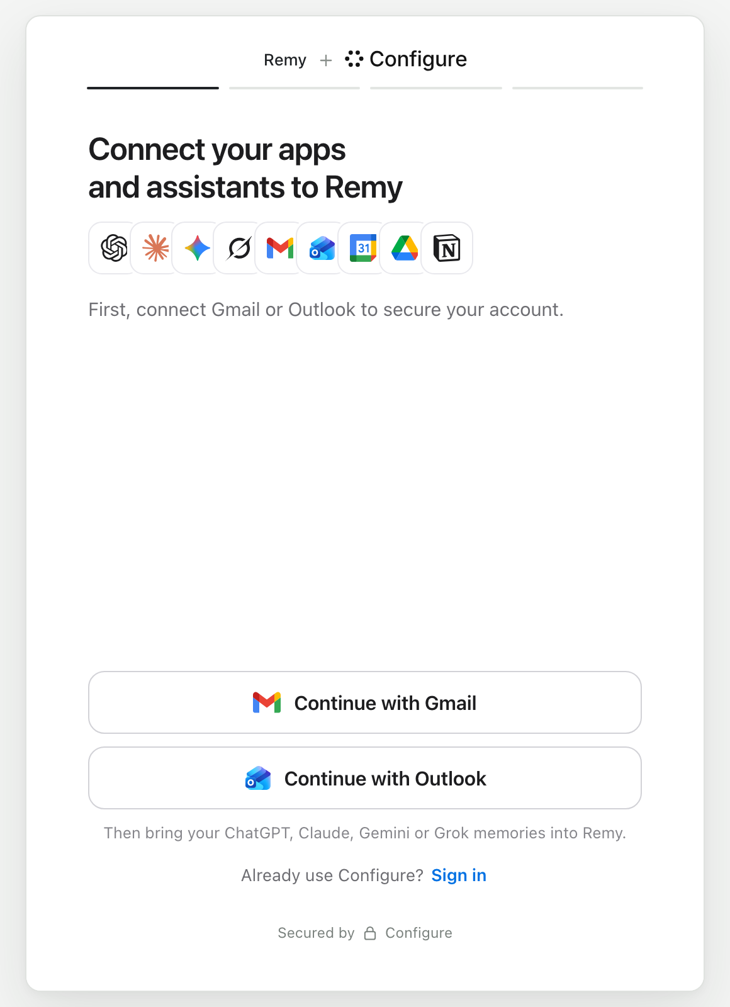Click the Remy label in the header
Viewport: 730px width, 1007px height.
(285, 60)
